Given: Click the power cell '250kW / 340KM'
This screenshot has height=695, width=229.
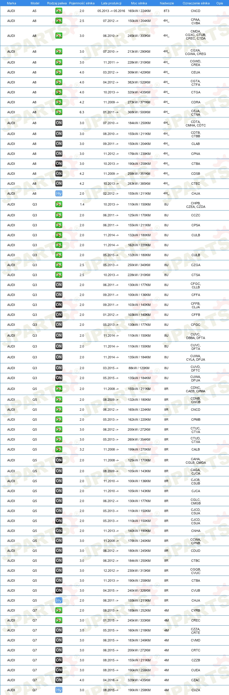Looking at the screenshot, I should coord(139,265).
